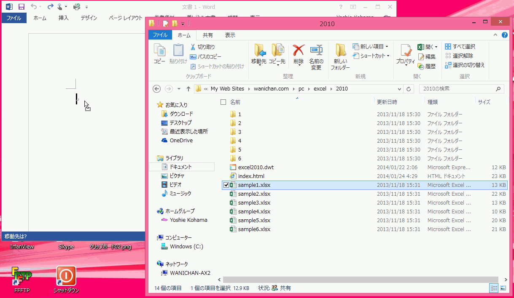Click the Paste (貼り付け) ribbon icon
The image size is (514, 298).
click(178, 54)
